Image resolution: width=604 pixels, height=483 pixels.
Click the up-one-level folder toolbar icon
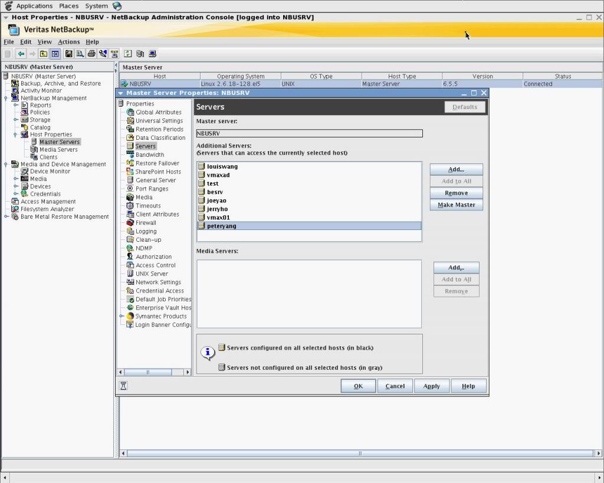(44, 54)
